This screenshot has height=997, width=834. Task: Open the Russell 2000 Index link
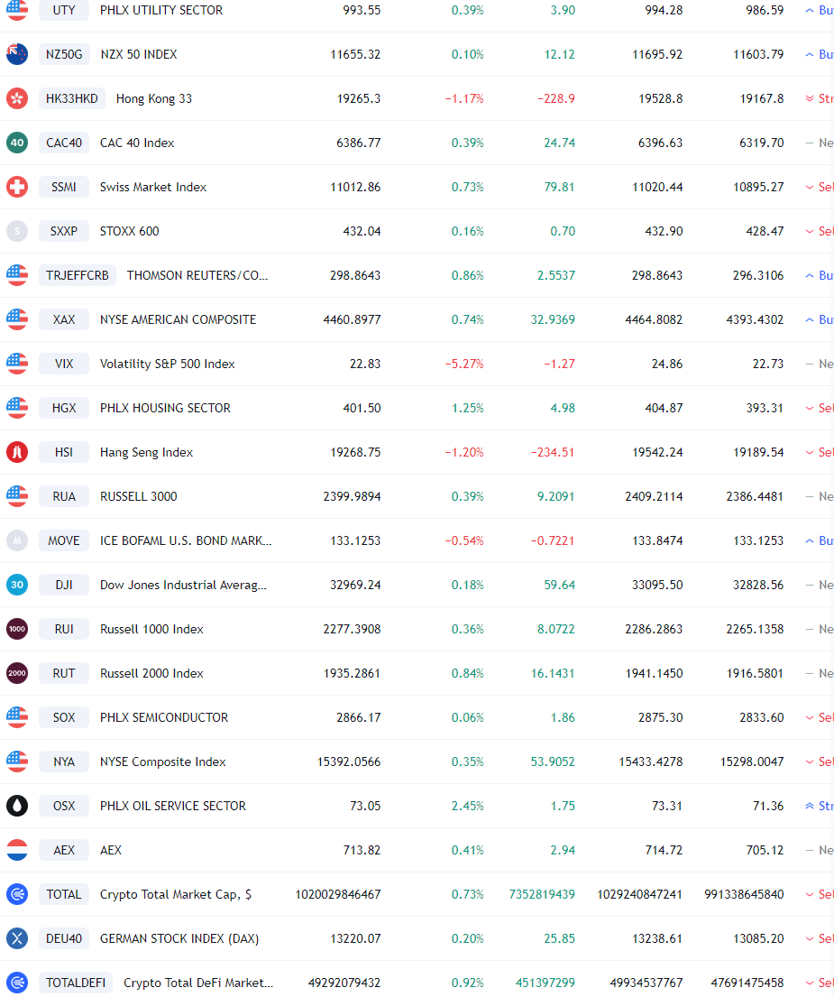[x=151, y=673]
